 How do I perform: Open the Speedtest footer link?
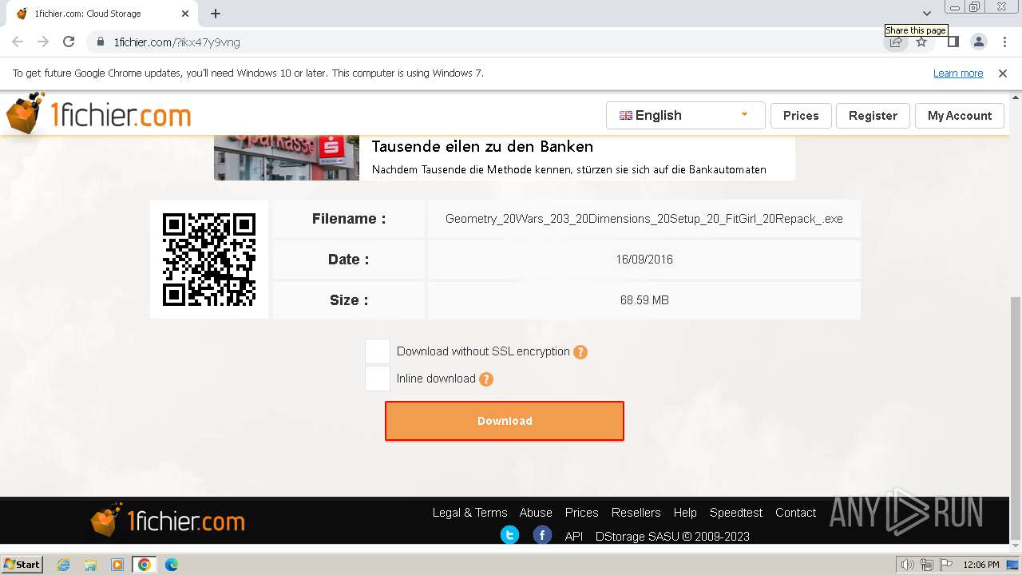tap(736, 513)
